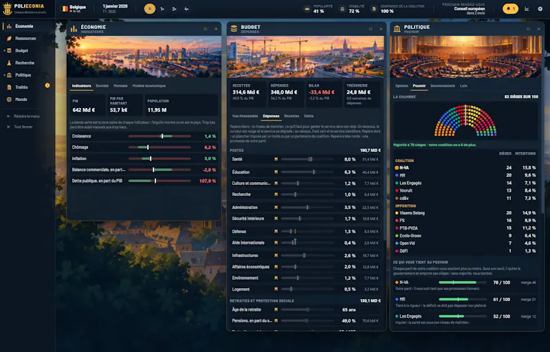Click the Confiance de la coalition icon

(x=374, y=9)
